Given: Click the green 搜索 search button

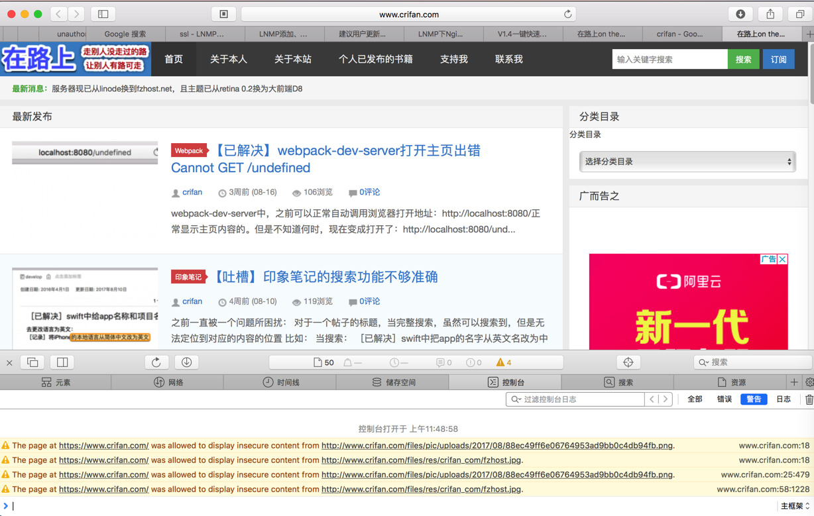Looking at the screenshot, I should tap(744, 60).
